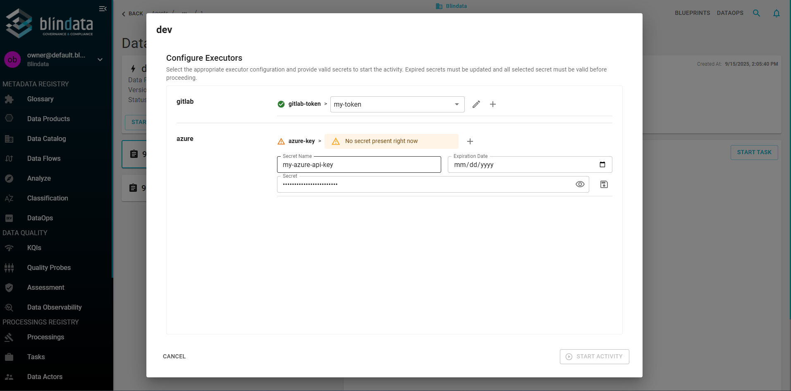Click into the Secret password field
This screenshot has height=391, width=791.
click(x=426, y=184)
